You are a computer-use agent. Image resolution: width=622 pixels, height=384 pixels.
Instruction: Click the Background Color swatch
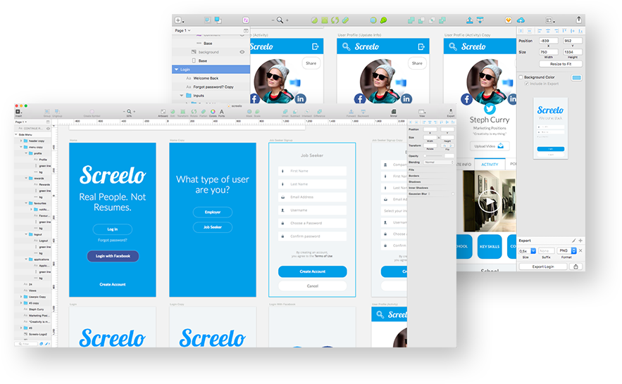[x=577, y=77]
